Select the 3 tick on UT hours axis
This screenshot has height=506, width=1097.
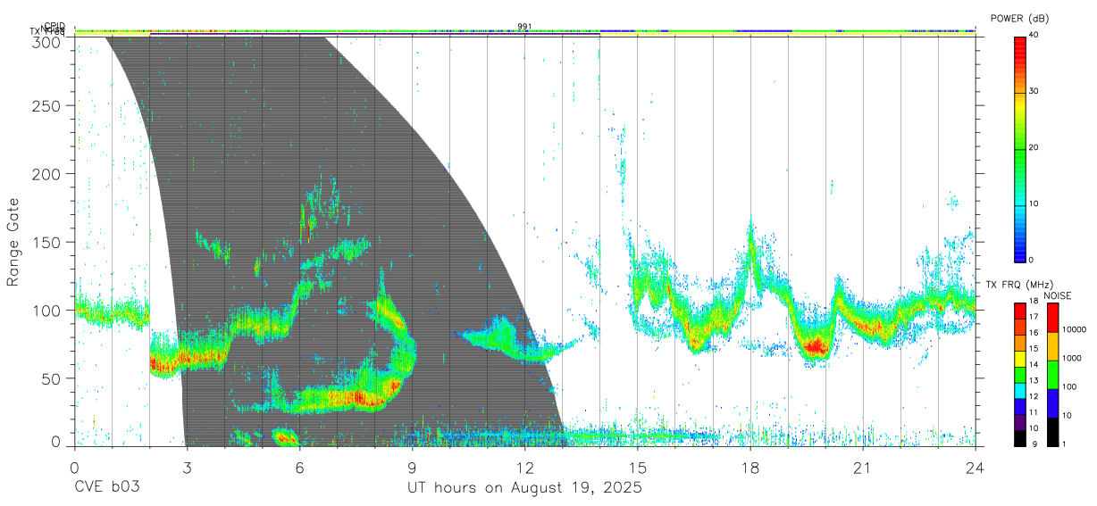pos(187,468)
